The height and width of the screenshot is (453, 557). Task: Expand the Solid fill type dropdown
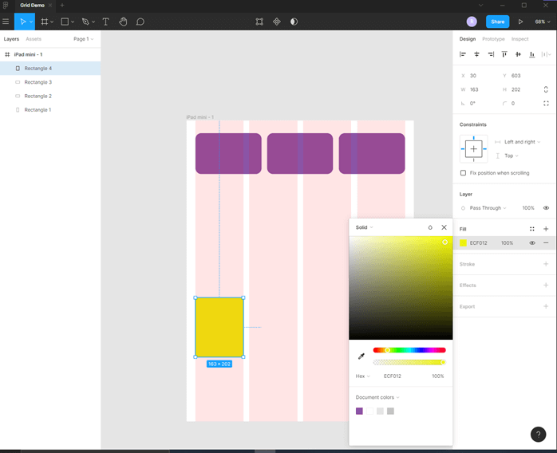pyautogui.click(x=364, y=227)
